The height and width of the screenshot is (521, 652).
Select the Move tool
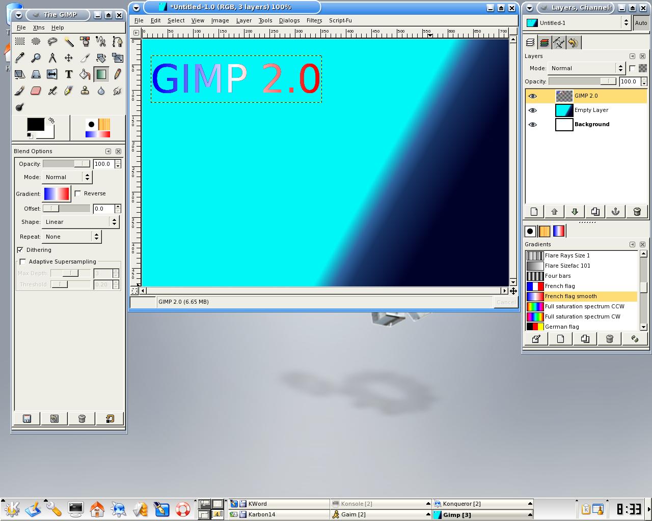[x=69, y=57]
